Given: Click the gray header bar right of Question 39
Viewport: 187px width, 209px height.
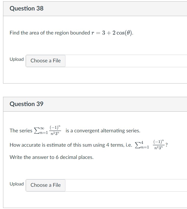Looking at the screenshot, I should coord(115,104).
